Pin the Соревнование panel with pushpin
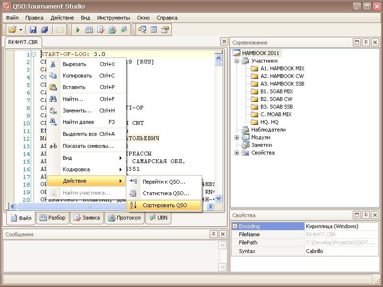The width and height of the screenshot is (383, 287). [366, 43]
